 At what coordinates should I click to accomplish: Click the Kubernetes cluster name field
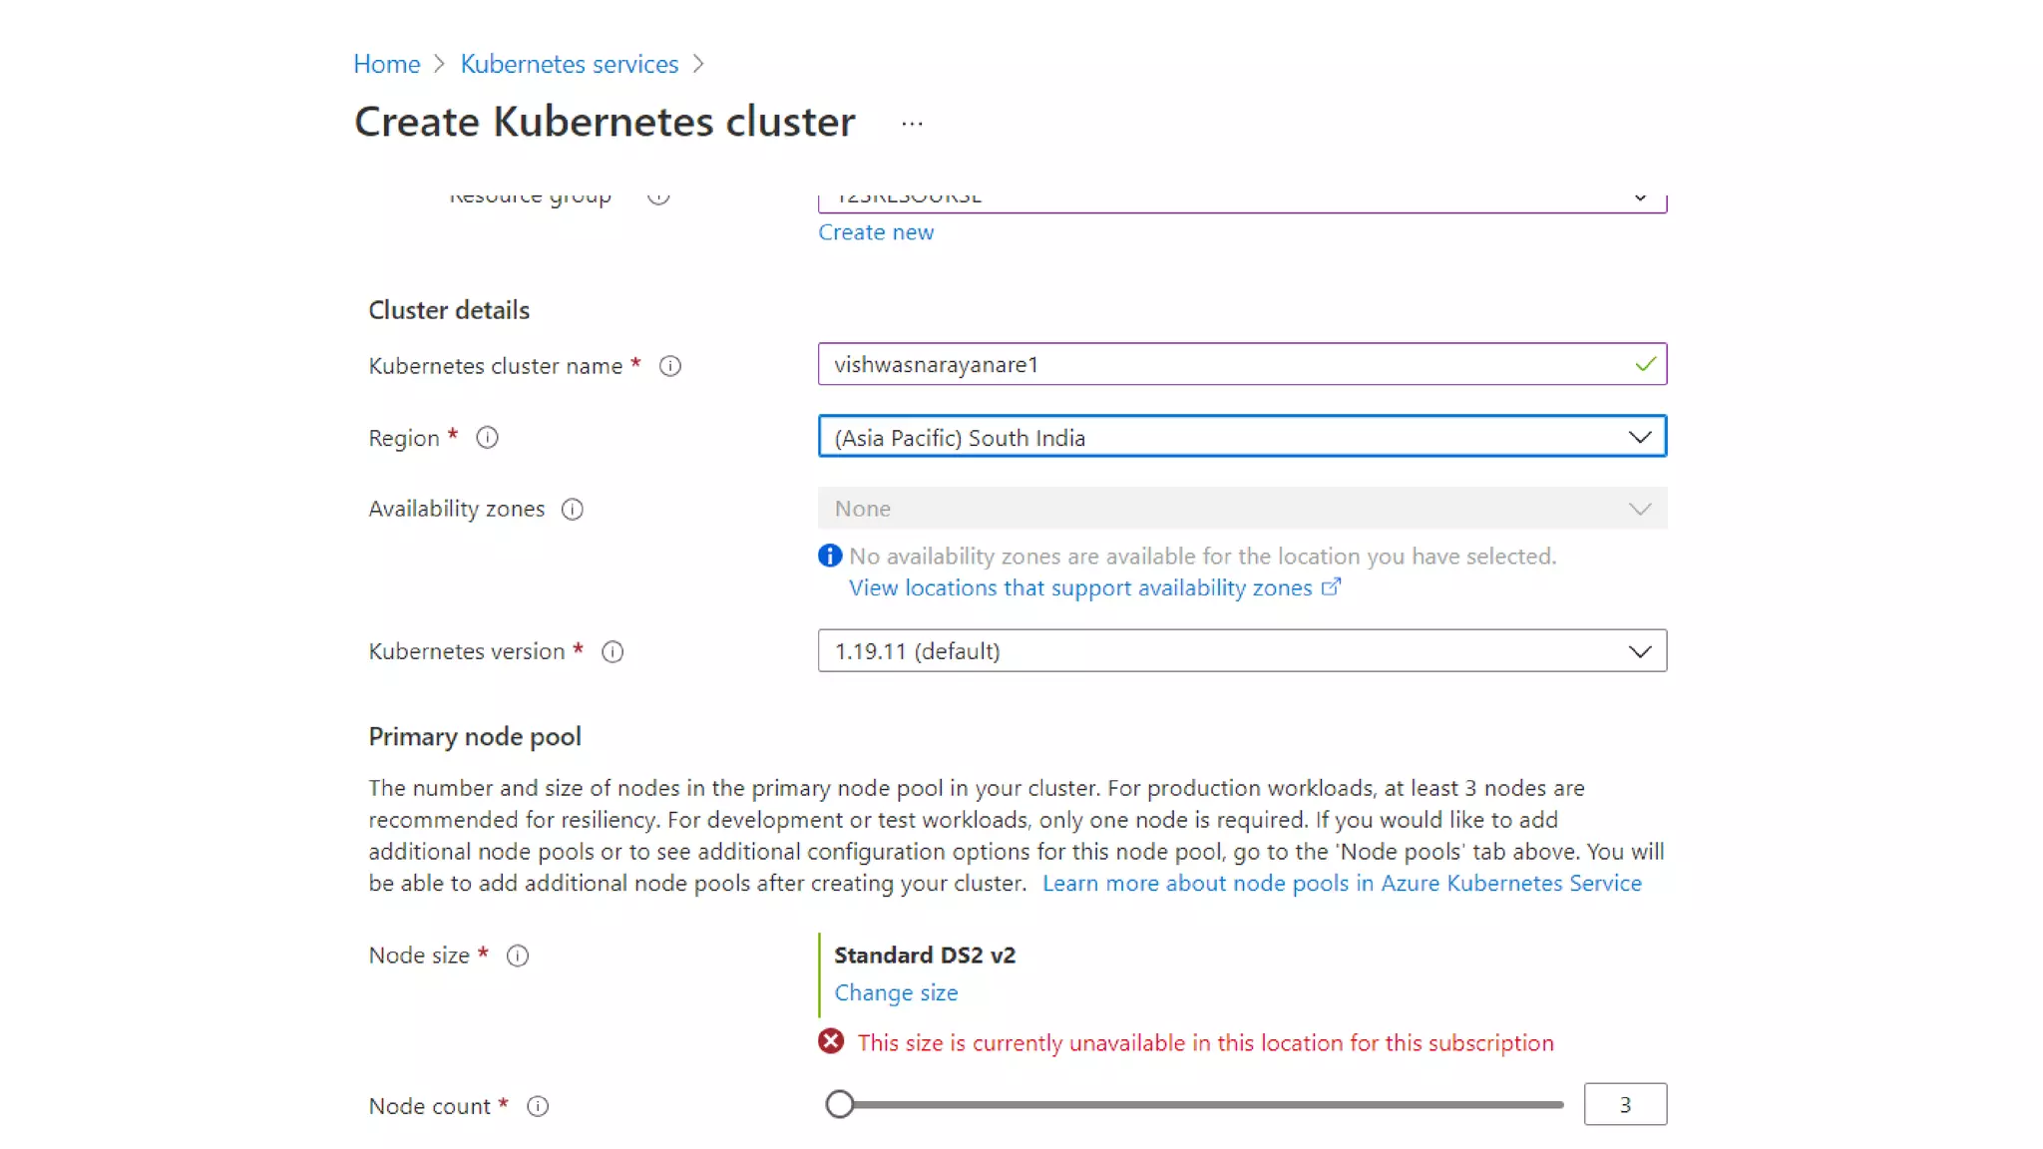pyautogui.click(x=1227, y=365)
